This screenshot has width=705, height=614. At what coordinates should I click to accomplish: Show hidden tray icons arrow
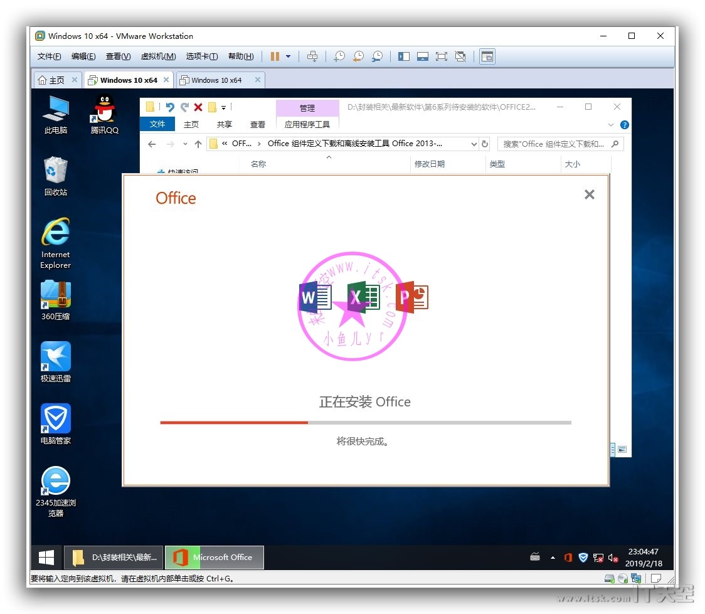553,558
